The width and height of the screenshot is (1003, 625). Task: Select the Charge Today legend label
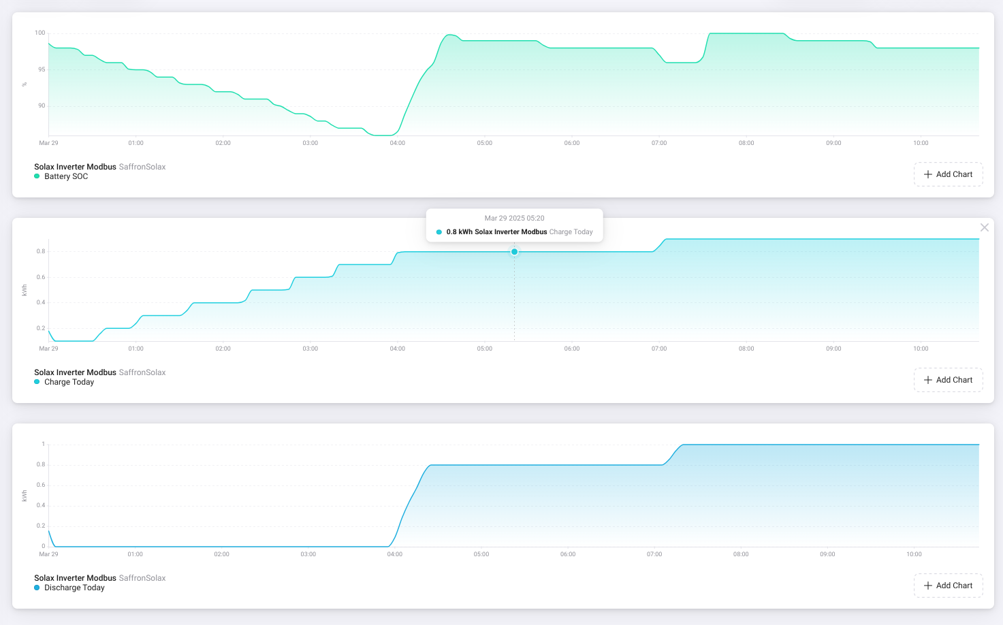tap(69, 382)
